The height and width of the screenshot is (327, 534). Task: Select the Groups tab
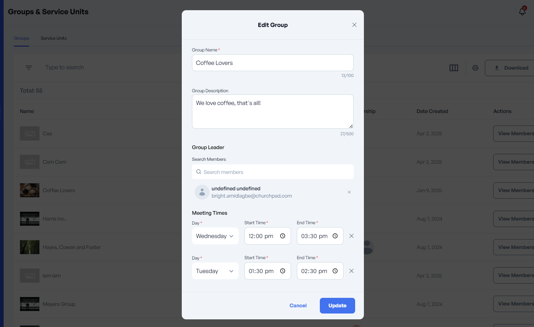tap(21, 38)
